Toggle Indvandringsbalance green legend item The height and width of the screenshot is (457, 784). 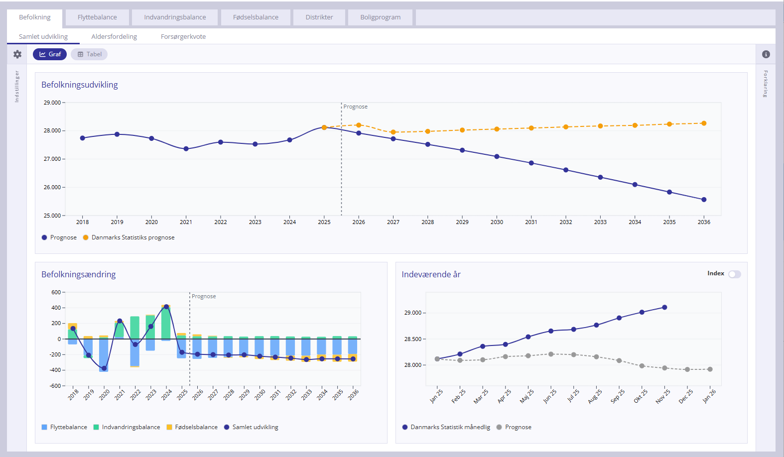pos(131,427)
